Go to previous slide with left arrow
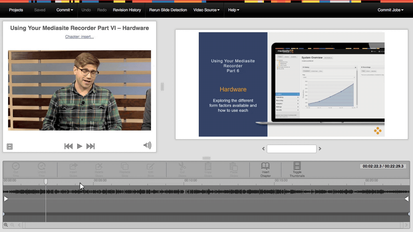 263,149
